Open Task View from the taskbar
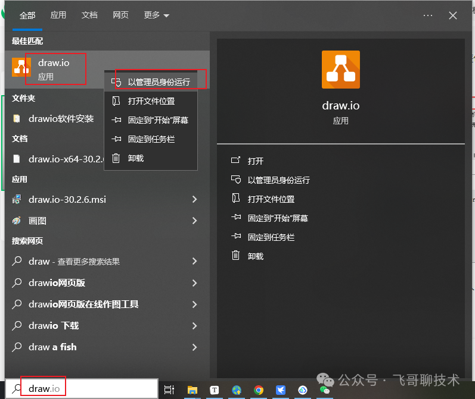The image size is (475, 399). (169, 389)
